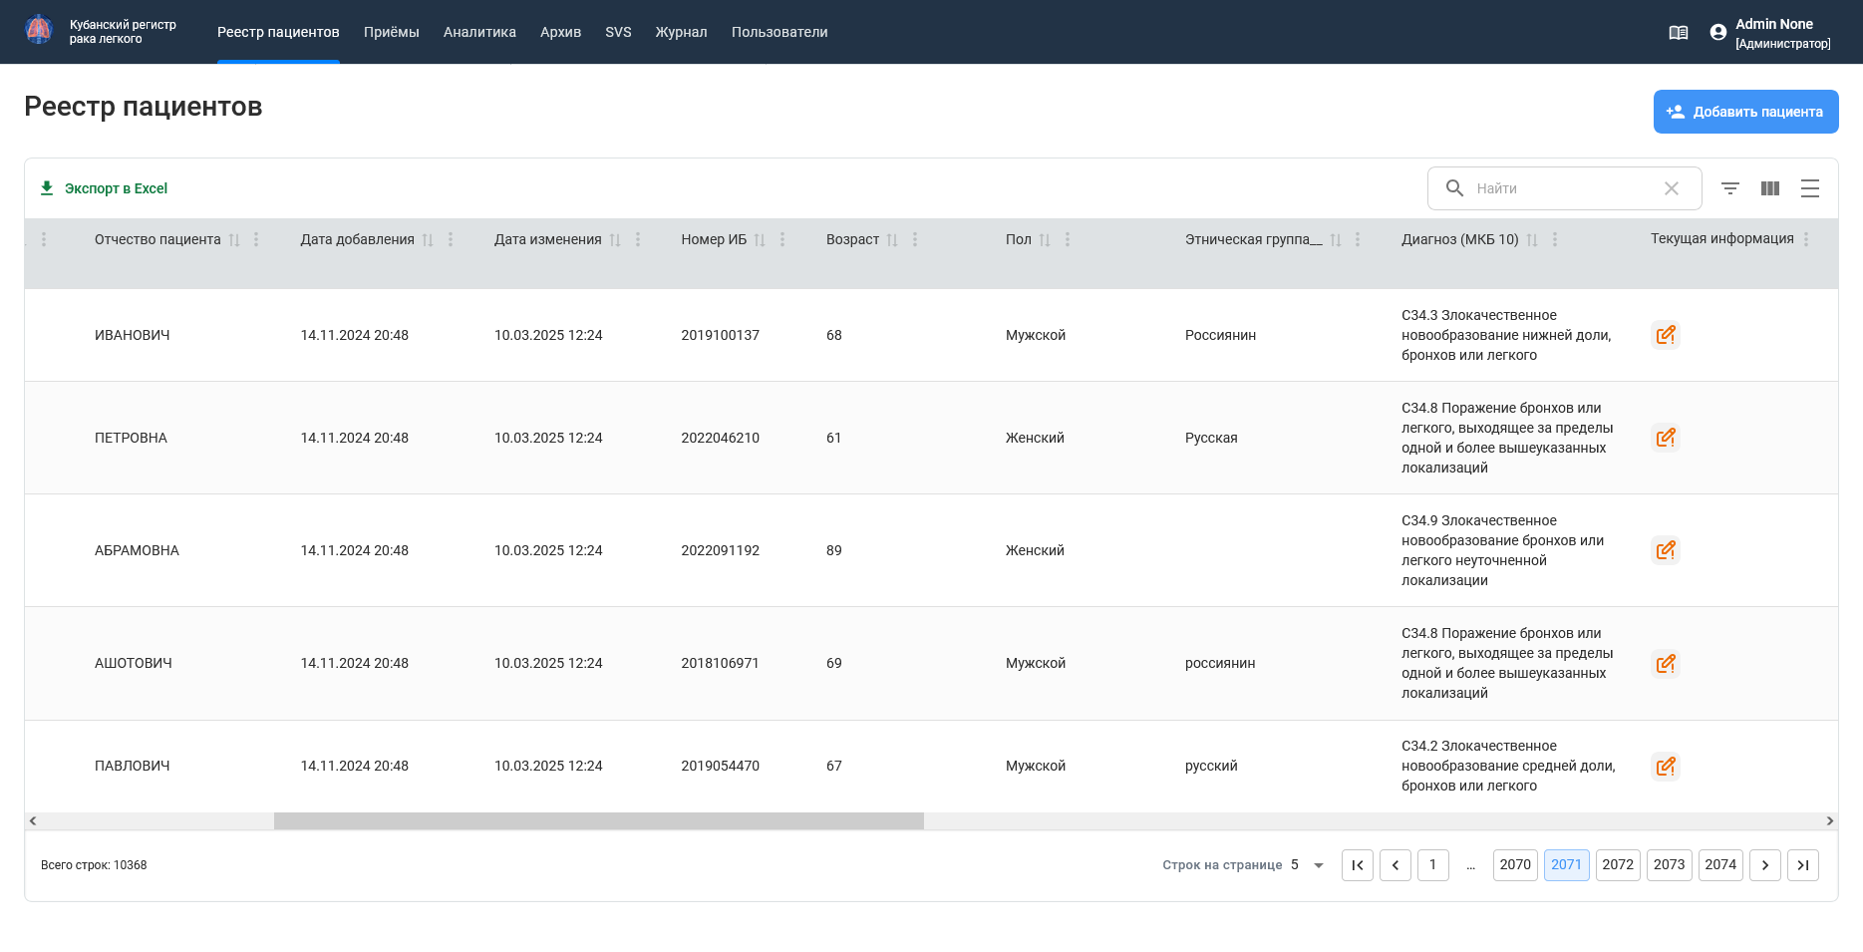Click Добавить пациента button
Viewport: 1863px width, 952px height.
[1745, 112]
